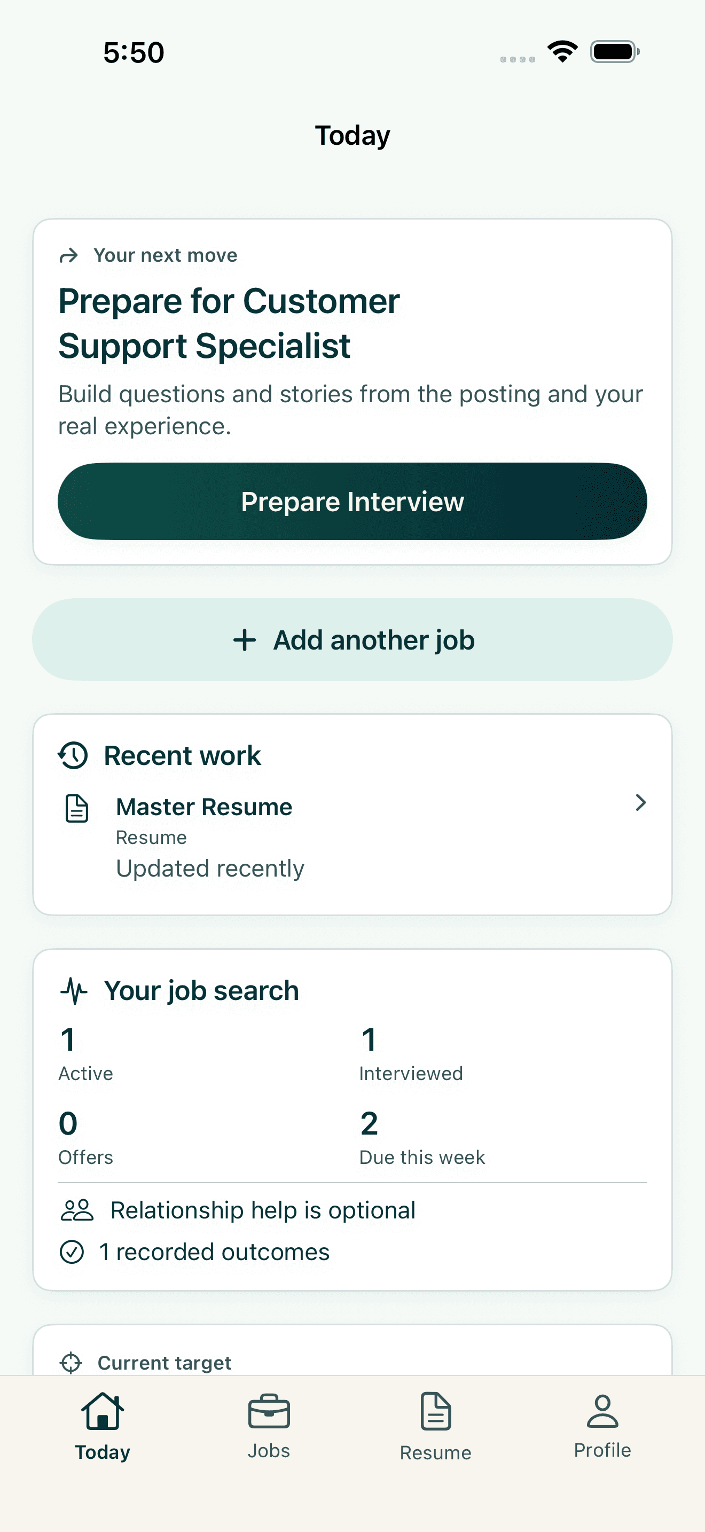Expand Master Resume with the chevron

click(x=640, y=802)
